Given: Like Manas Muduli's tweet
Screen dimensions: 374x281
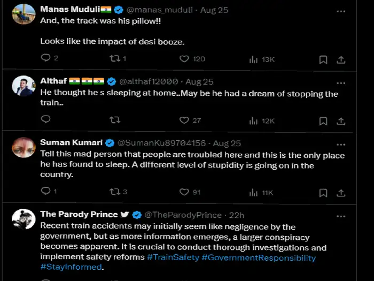Looking at the screenshot, I should (184, 59).
